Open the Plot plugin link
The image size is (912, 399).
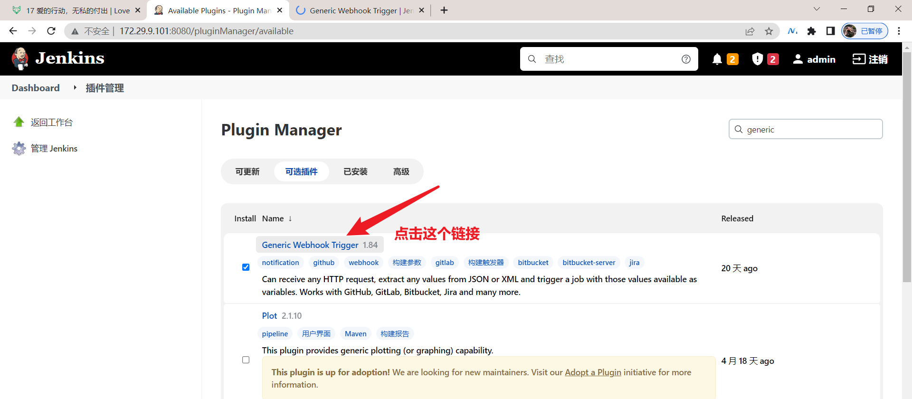pyautogui.click(x=269, y=315)
